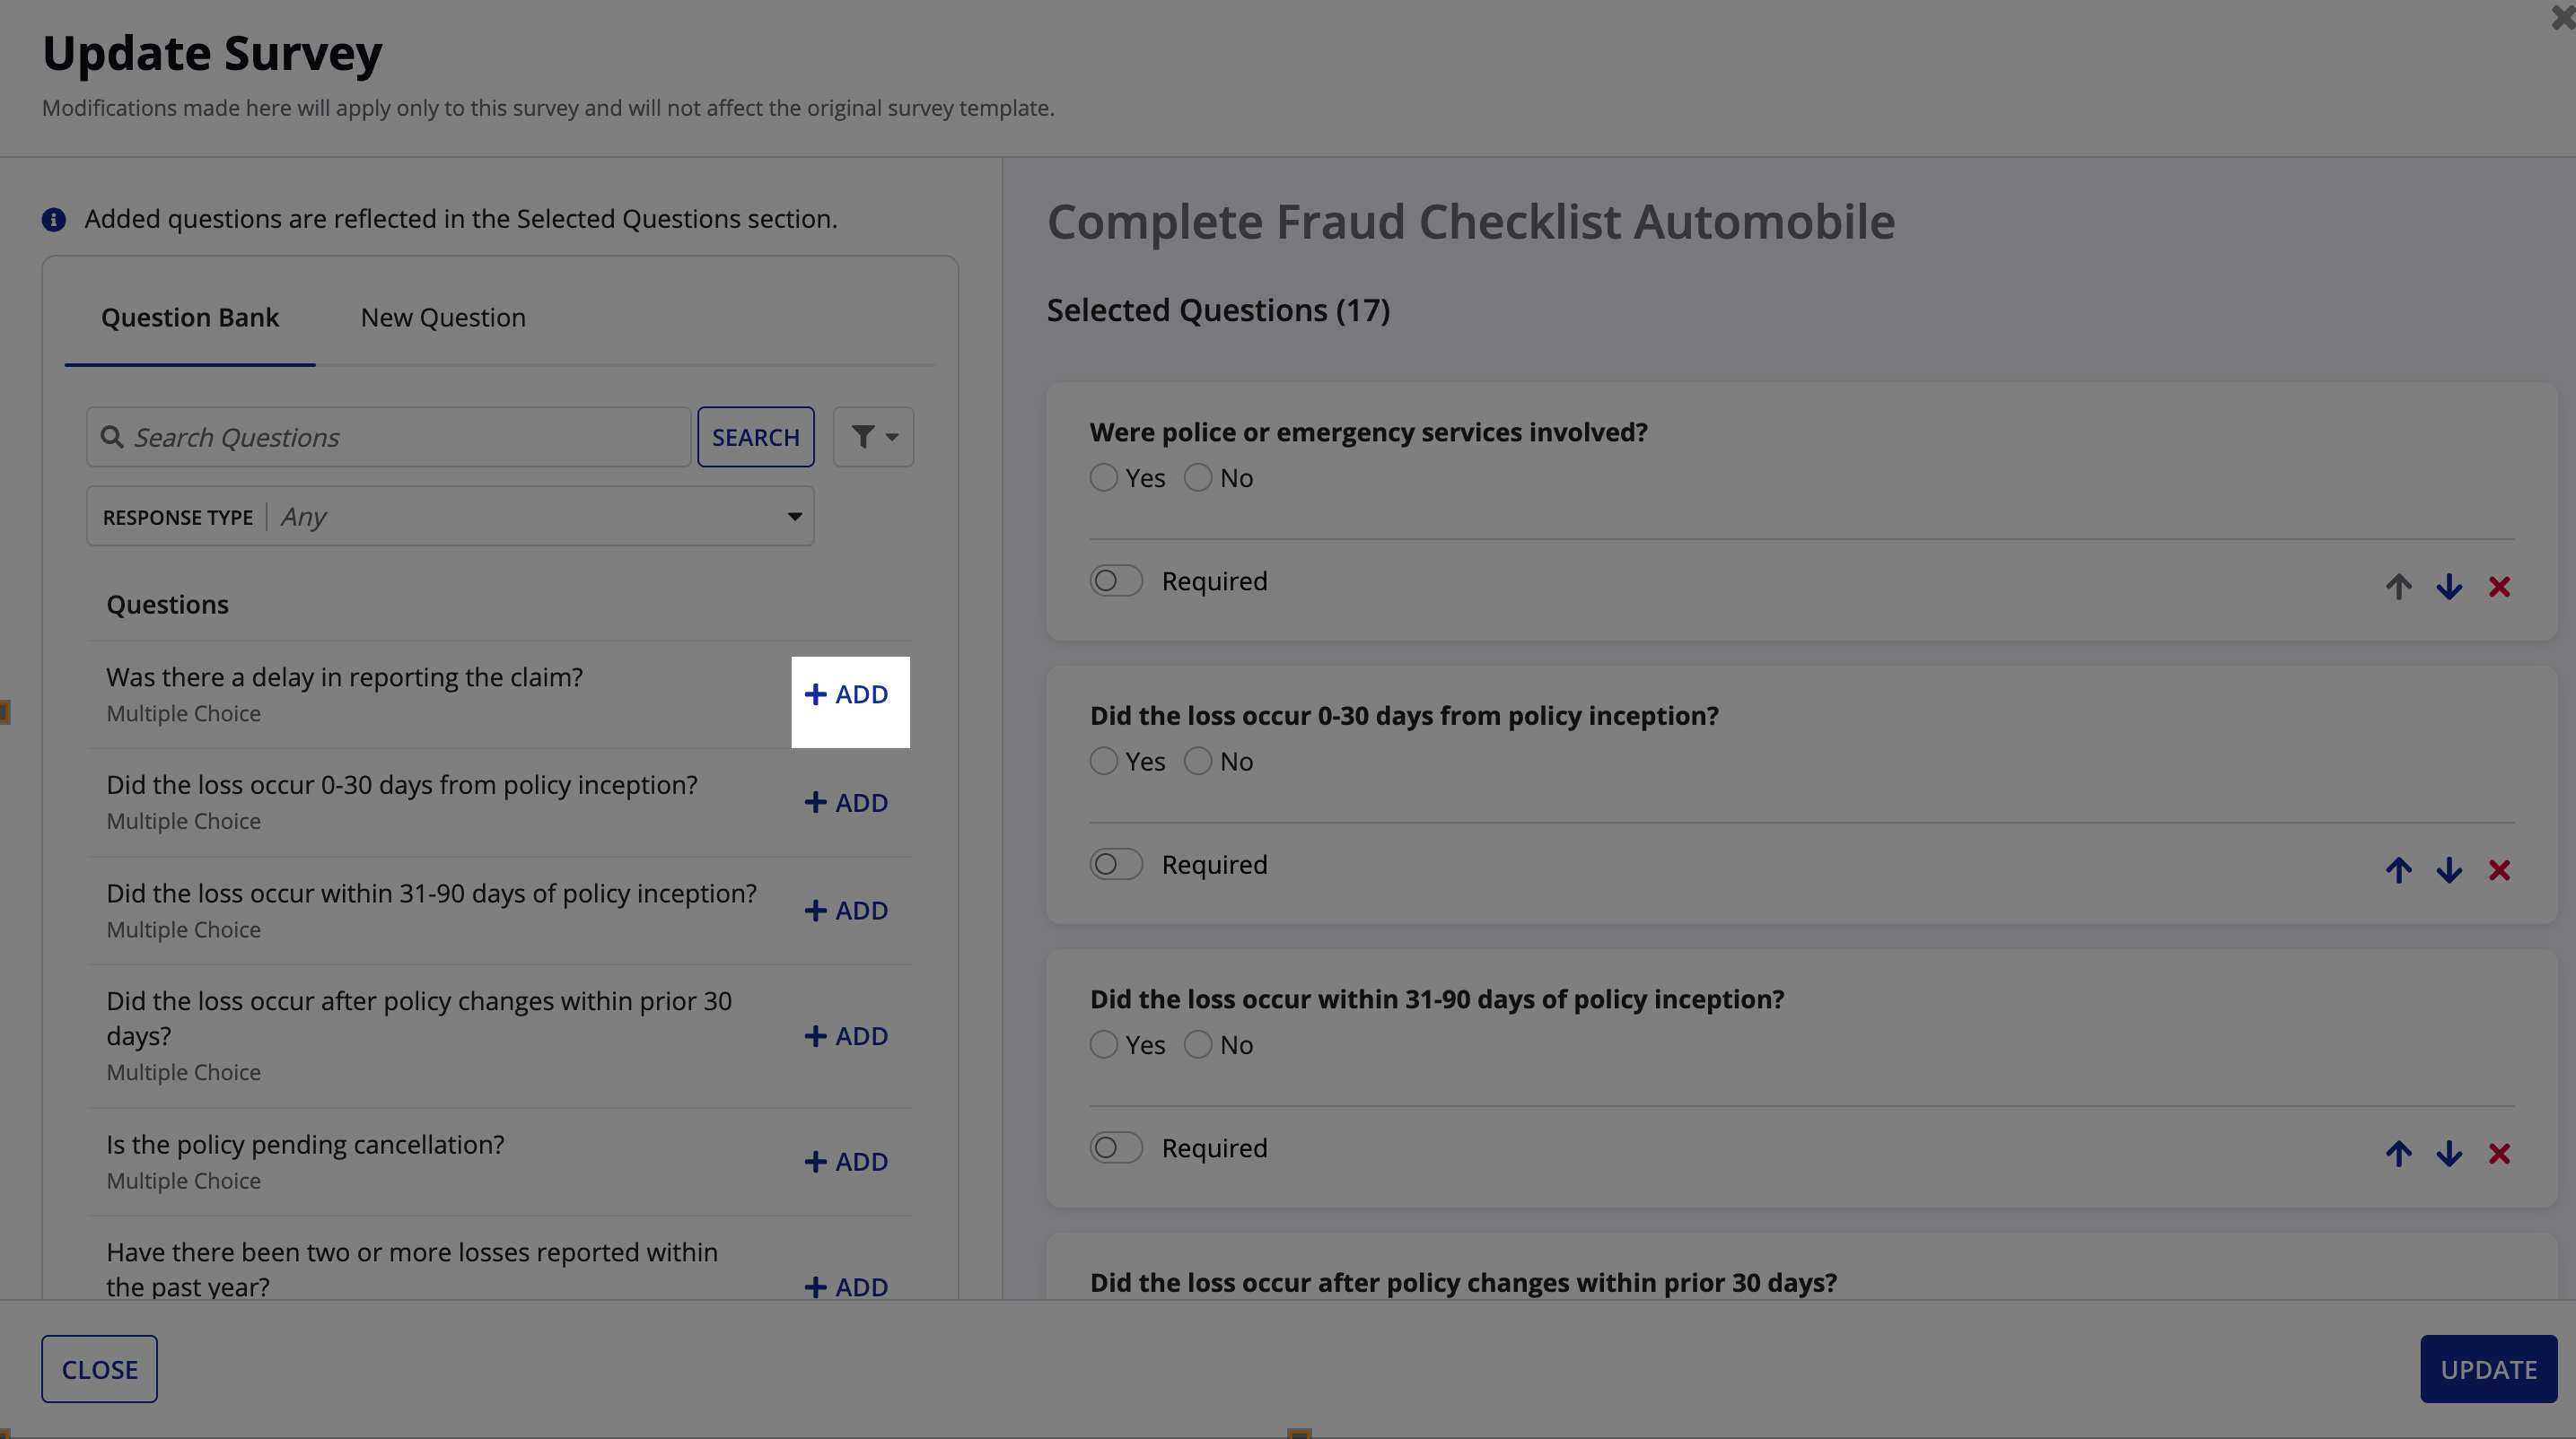
Task: Click 'Was there a delay in reporting the claim?' text
Action: (344, 676)
